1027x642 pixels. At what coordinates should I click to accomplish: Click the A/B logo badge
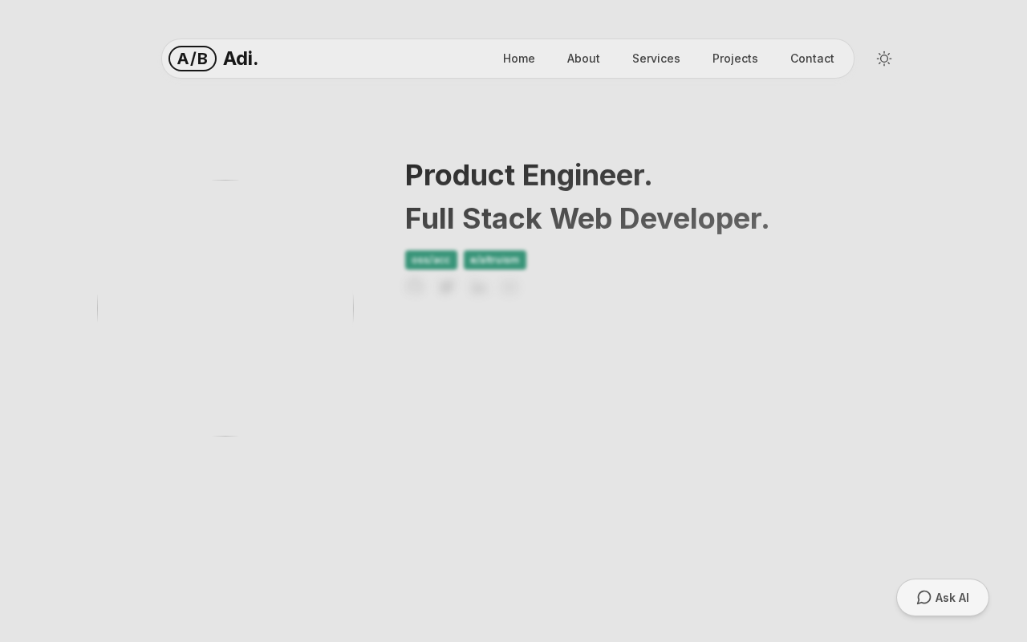[193, 59]
